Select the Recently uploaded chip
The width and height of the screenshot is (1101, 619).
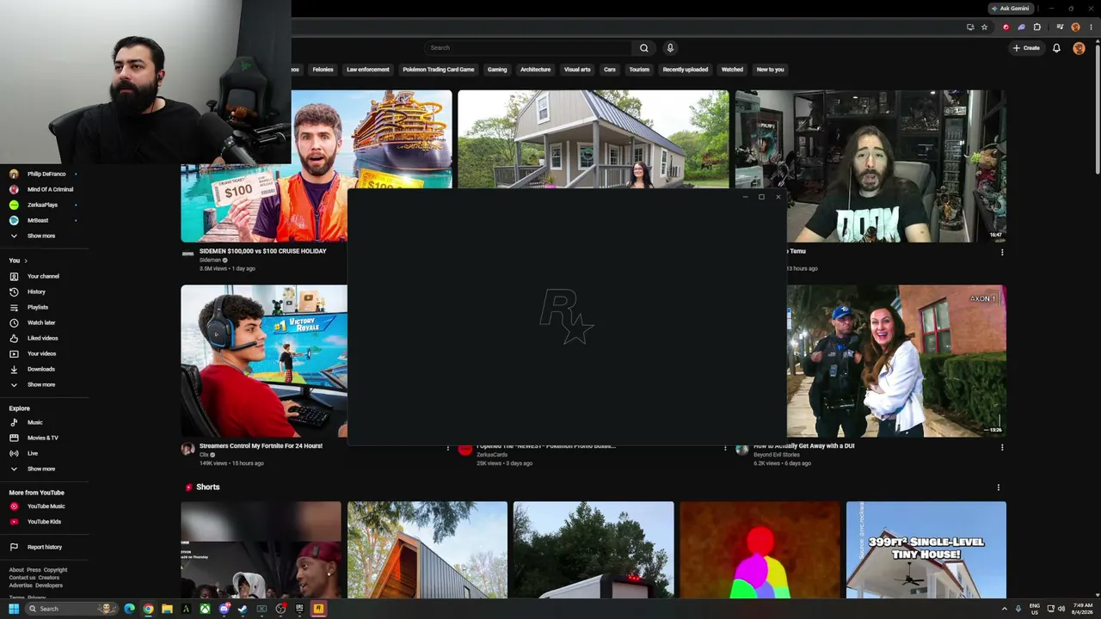(x=686, y=70)
